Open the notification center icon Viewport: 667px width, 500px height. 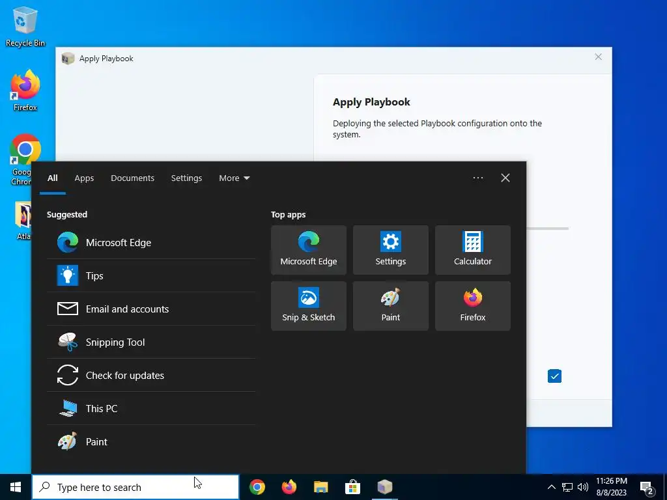coord(647,488)
